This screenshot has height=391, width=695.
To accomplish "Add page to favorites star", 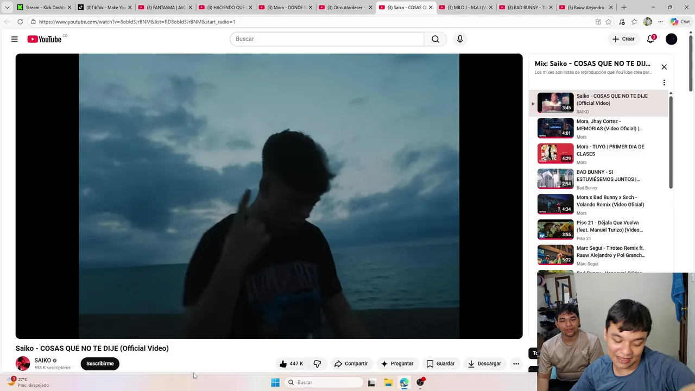I will point(609,22).
